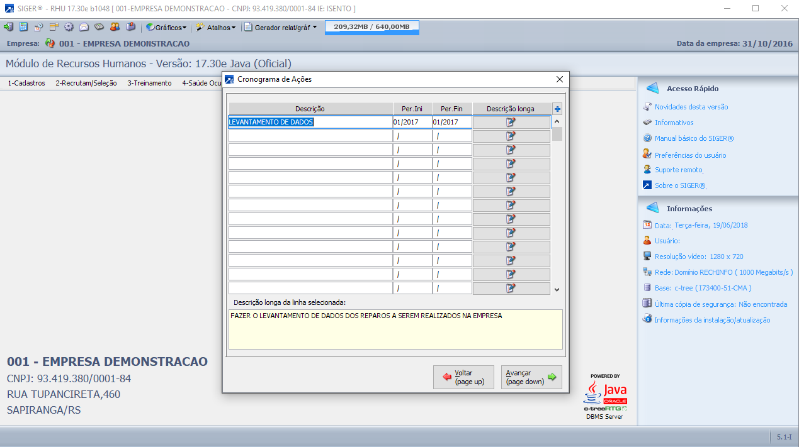Image resolution: width=799 pixels, height=447 pixels.
Task: Click the Cronograma table scrollbar thumb
Action: (557, 133)
